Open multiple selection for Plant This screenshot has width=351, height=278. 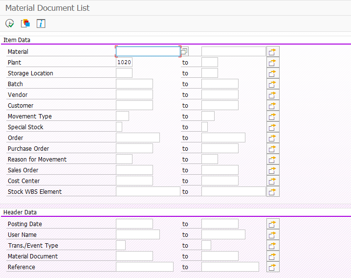(x=273, y=63)
